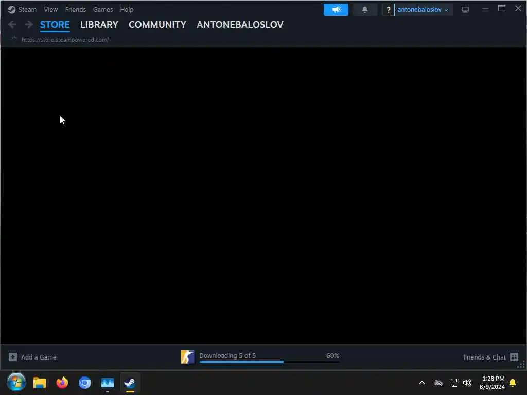
Task: Click the volume speaker tray icon
Action: tap(467, 383)
